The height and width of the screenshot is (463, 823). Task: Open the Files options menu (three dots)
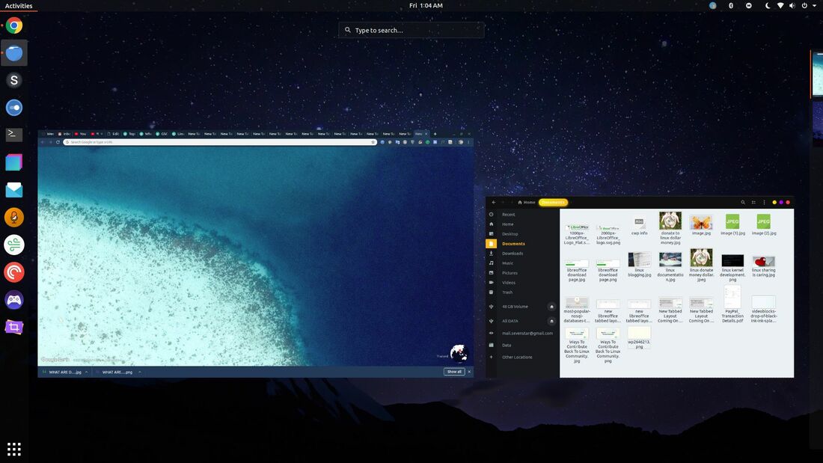point(765,202)
